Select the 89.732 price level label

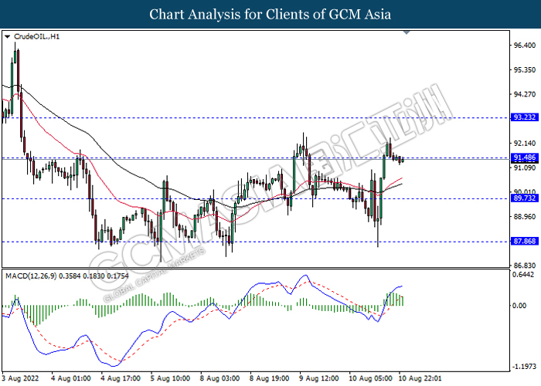[x=525, y=198]
